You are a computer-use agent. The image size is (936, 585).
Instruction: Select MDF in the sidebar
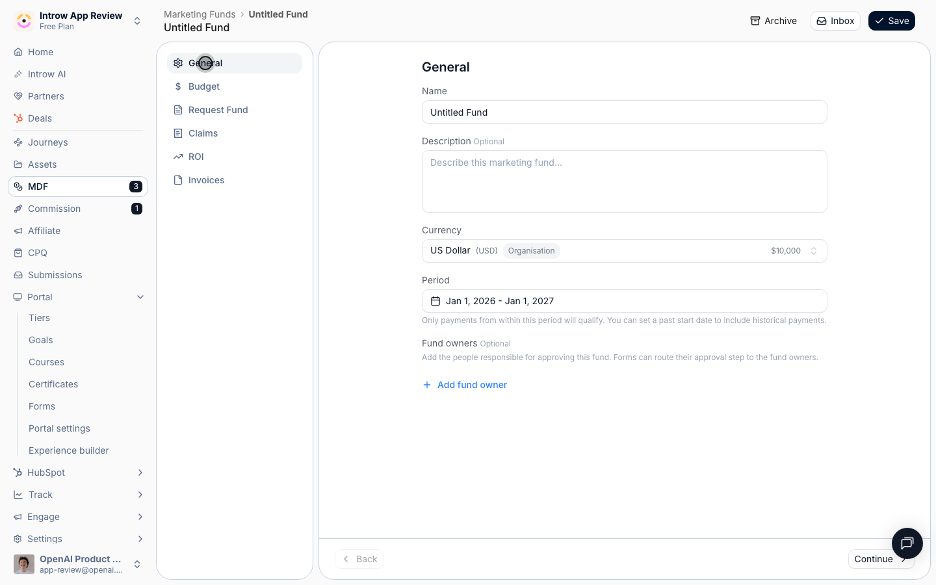77,187
